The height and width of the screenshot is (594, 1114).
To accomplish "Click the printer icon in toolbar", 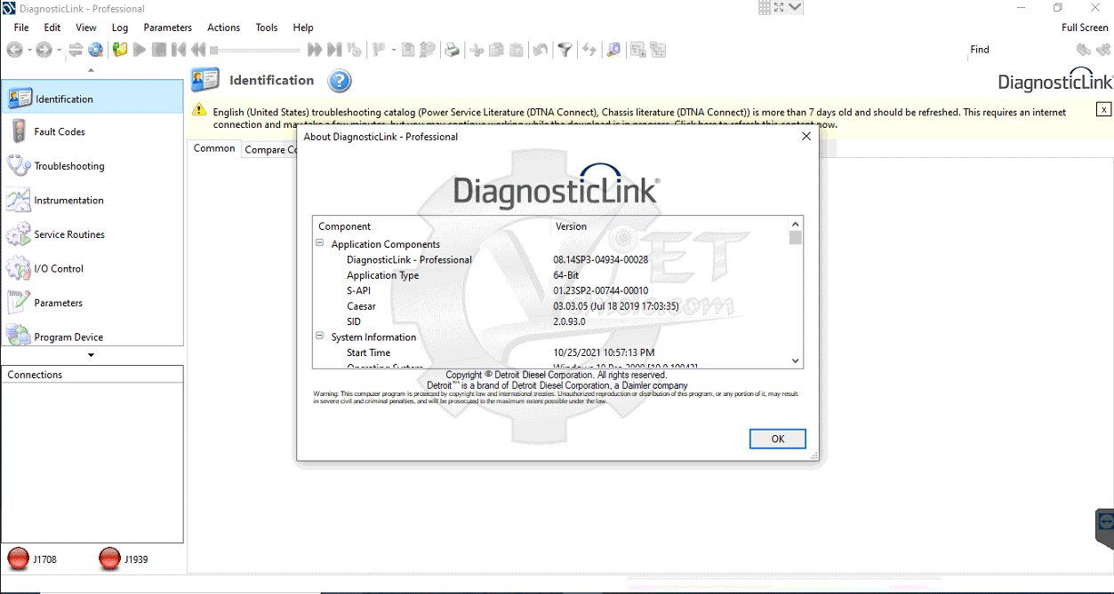I will point(453,50).
